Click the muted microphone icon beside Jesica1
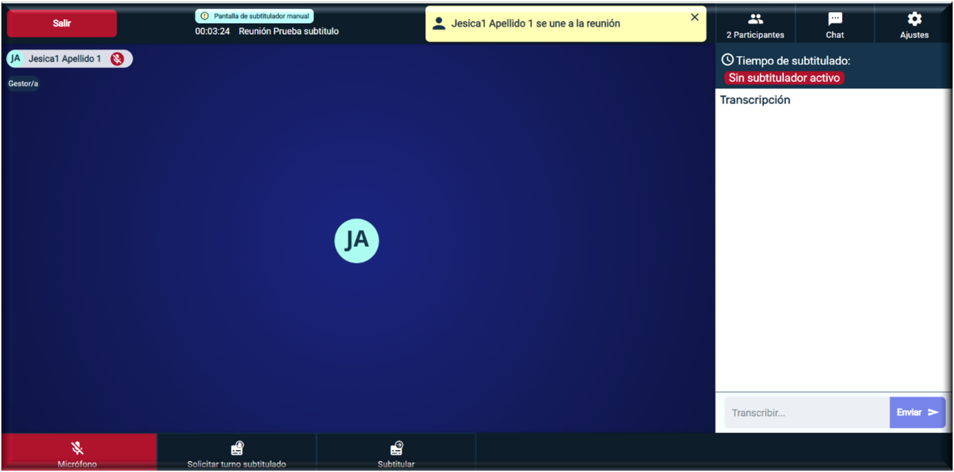The image size is (954, 472). [x=117, y=59]
